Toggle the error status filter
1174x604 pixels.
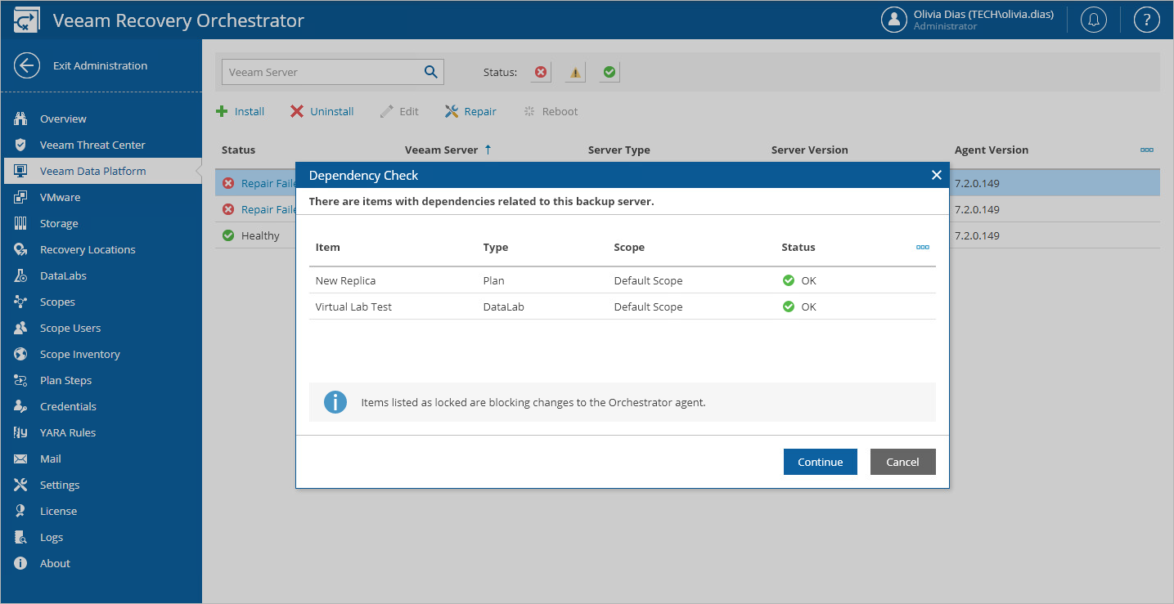[541, 72]
